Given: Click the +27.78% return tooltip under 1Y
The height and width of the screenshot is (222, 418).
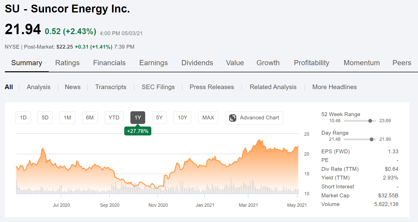Looking at the screenshot, I should 138,131.
